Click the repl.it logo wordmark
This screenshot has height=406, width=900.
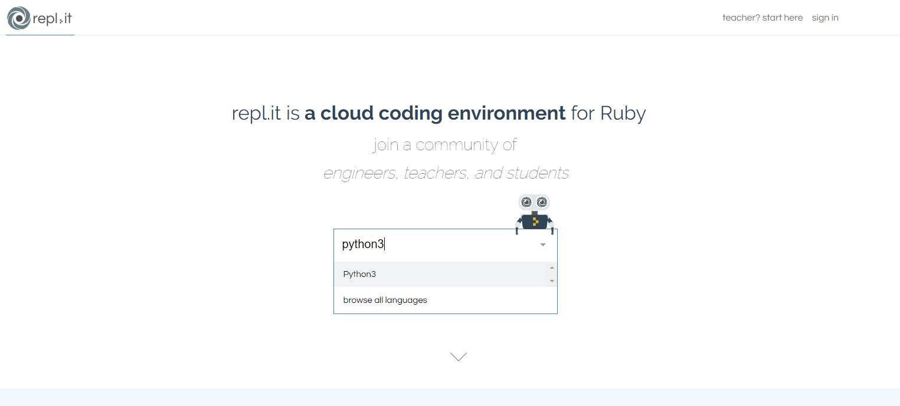53,18
